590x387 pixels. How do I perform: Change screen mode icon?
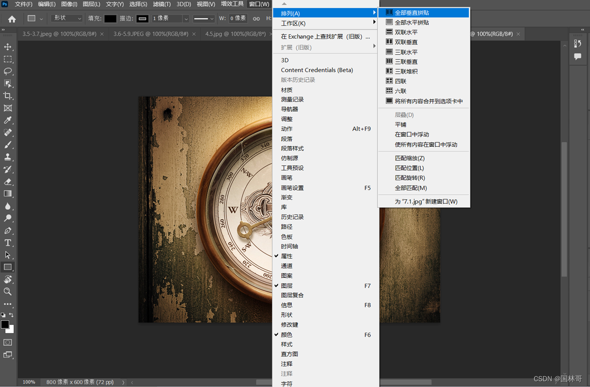8,355
